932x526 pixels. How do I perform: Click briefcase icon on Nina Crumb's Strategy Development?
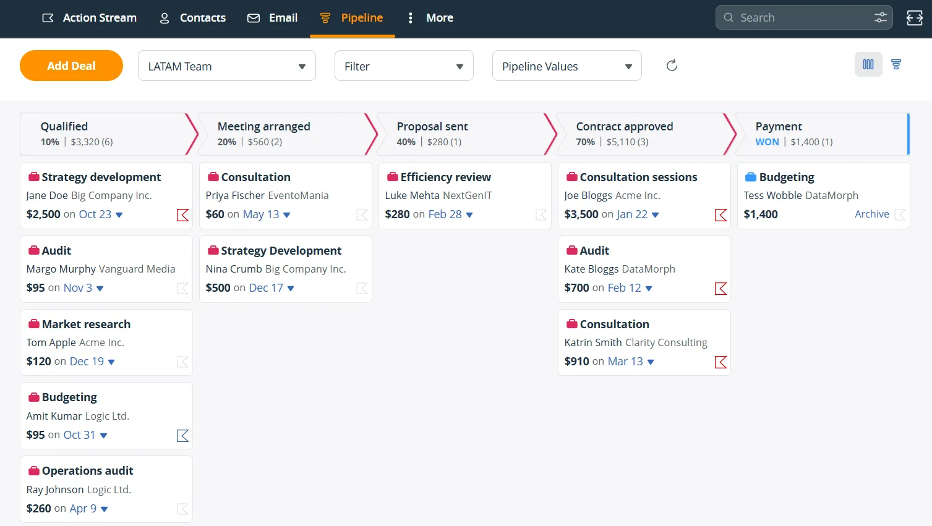(x=213, y=251)
